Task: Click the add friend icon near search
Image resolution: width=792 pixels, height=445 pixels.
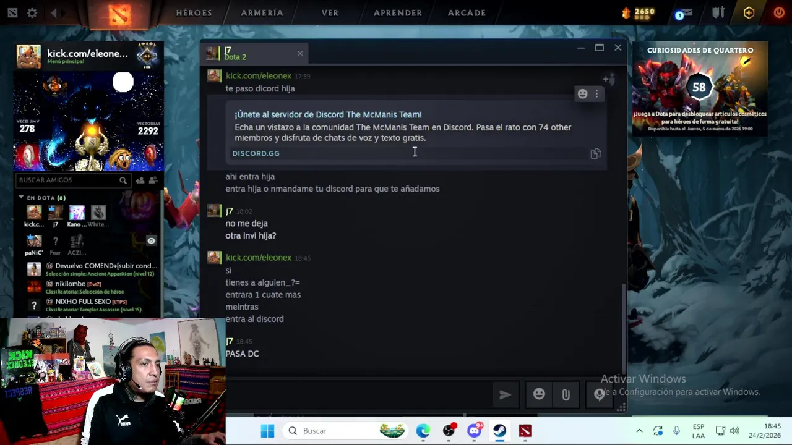Action: pyautogui.click(x=140, y=180)
